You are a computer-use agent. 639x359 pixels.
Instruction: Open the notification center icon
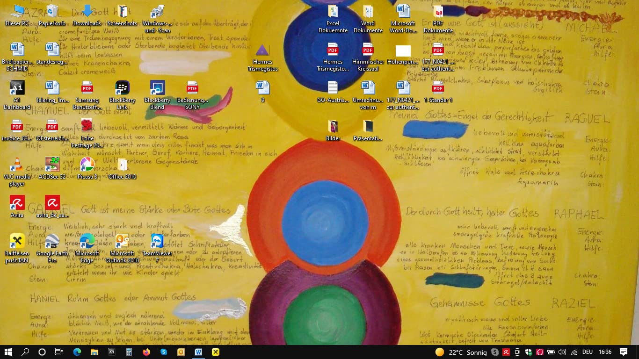coord(624,352)
